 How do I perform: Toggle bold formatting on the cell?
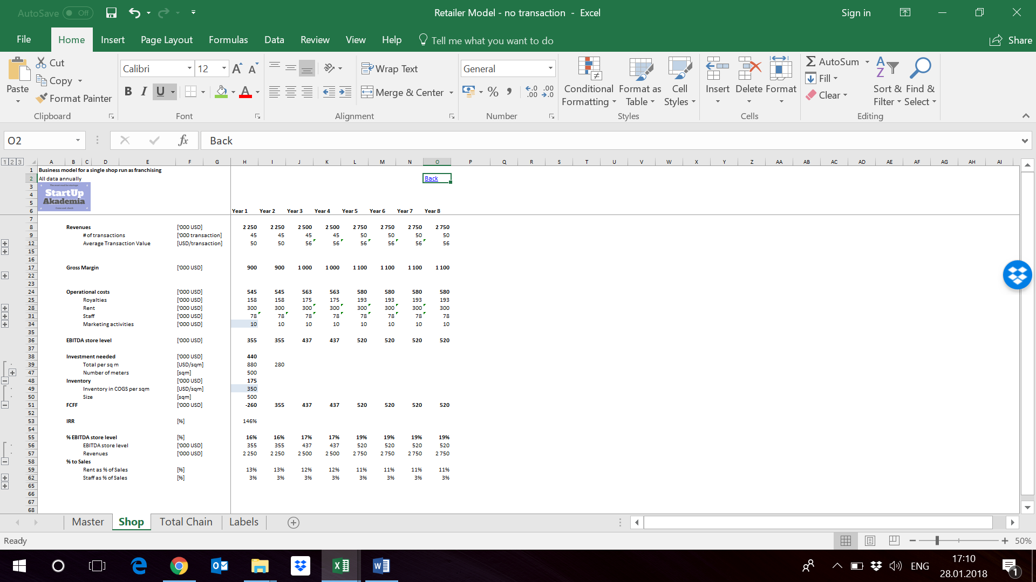(128, 92)
